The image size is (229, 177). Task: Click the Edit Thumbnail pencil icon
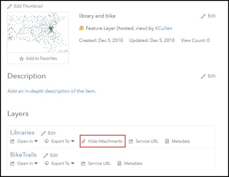click(x=10, y=6)
